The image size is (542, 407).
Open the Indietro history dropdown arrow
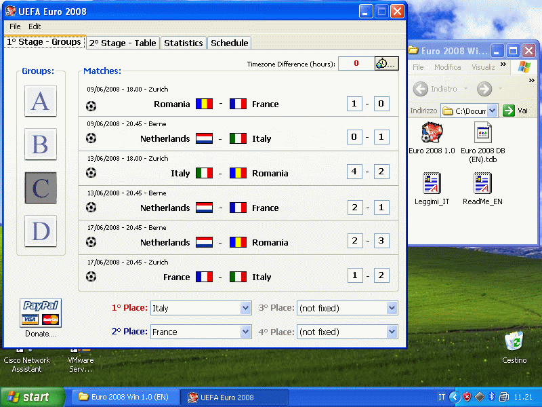[x=465, y=89]
